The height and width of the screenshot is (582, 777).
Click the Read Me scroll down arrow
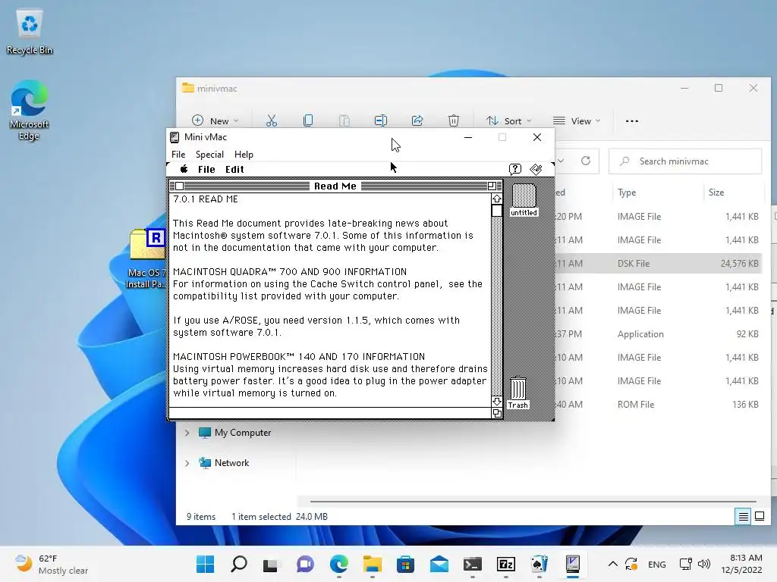coord(496,402)
